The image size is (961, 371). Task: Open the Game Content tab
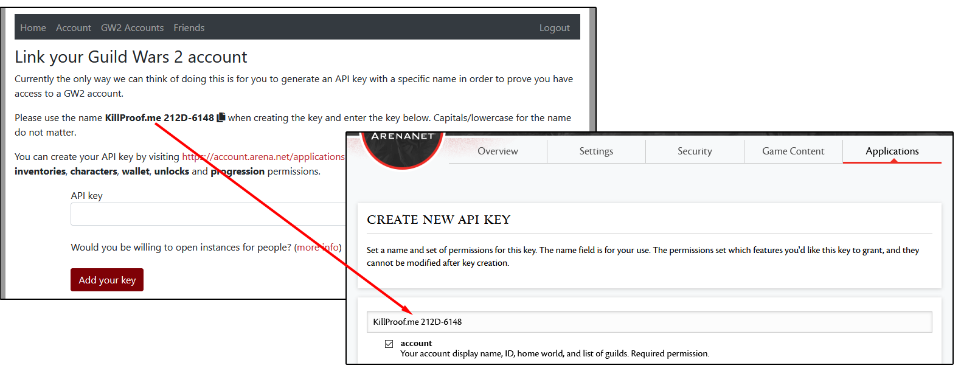click(x=793, y=151)
